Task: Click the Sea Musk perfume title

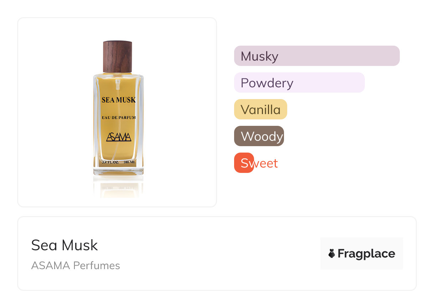Action: 64,245
